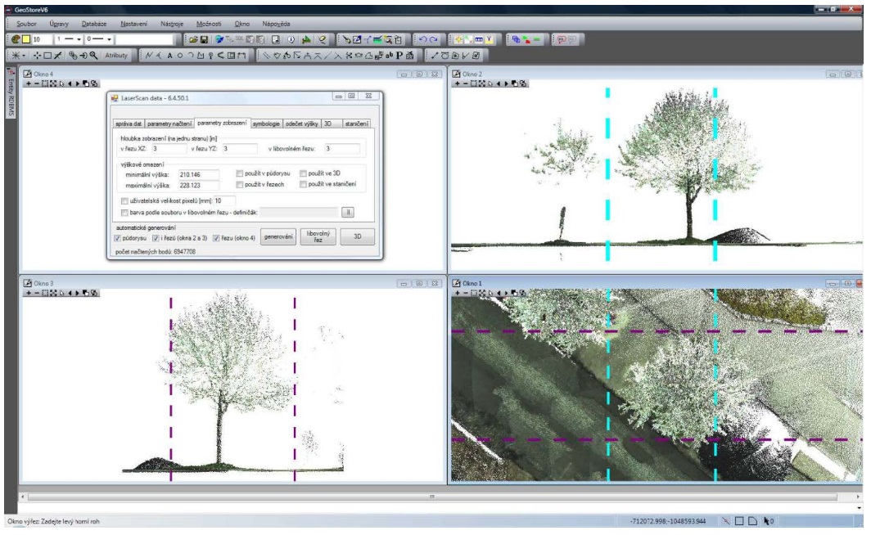Enable 'použít v řezech' checkbox

coord(239,184)
